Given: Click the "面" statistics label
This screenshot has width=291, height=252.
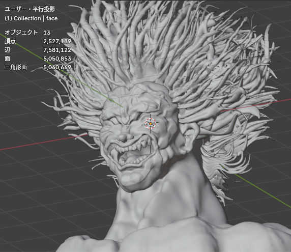Looking at the screenshot, I should 7,59.
